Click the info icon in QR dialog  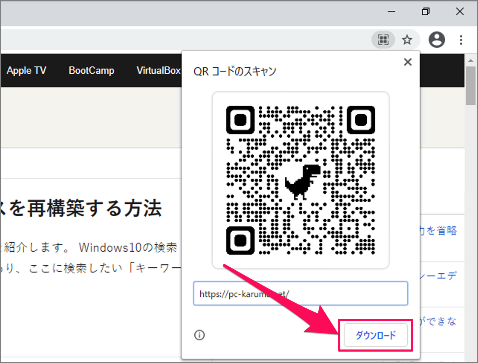(200, 335)
